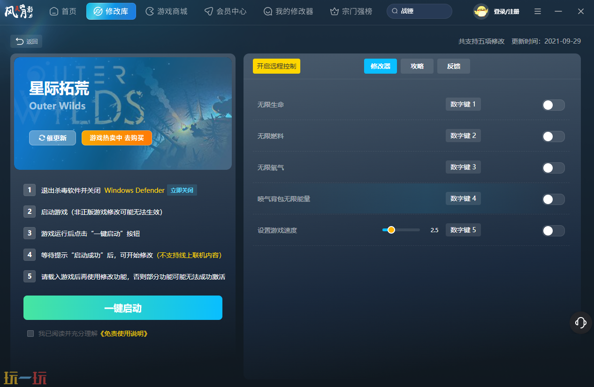Image resolution: width=594 pixels, height=387 pixels.
Task: Click the Outer Wilds game banner
Action: click(x=123, y=113)
